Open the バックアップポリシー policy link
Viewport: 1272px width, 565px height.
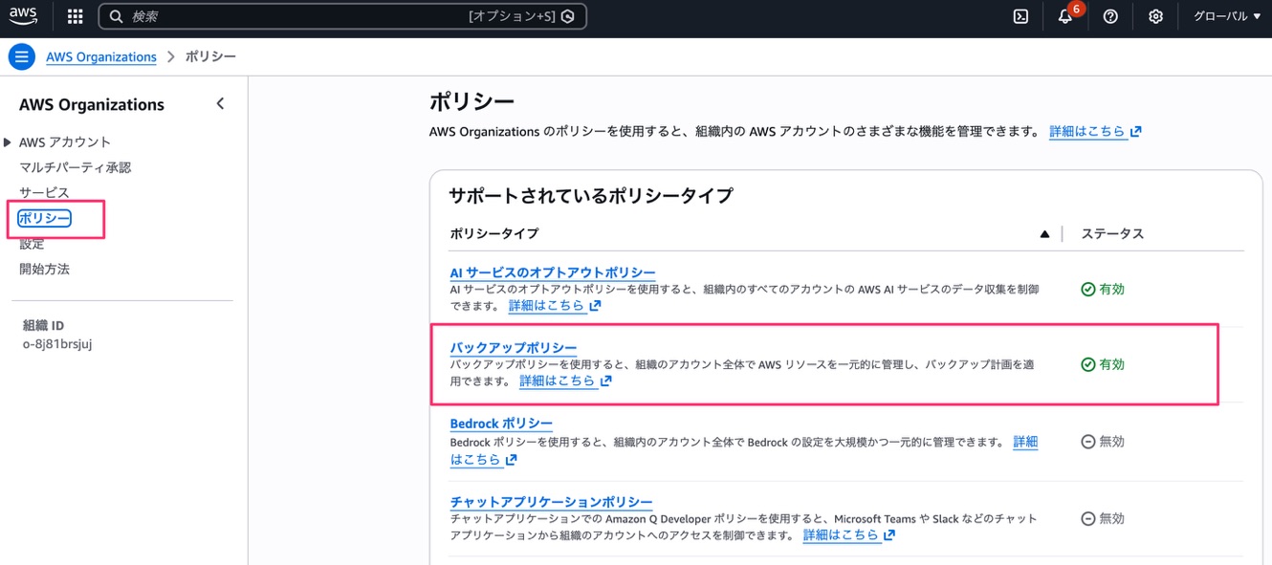tap(513, 347)
